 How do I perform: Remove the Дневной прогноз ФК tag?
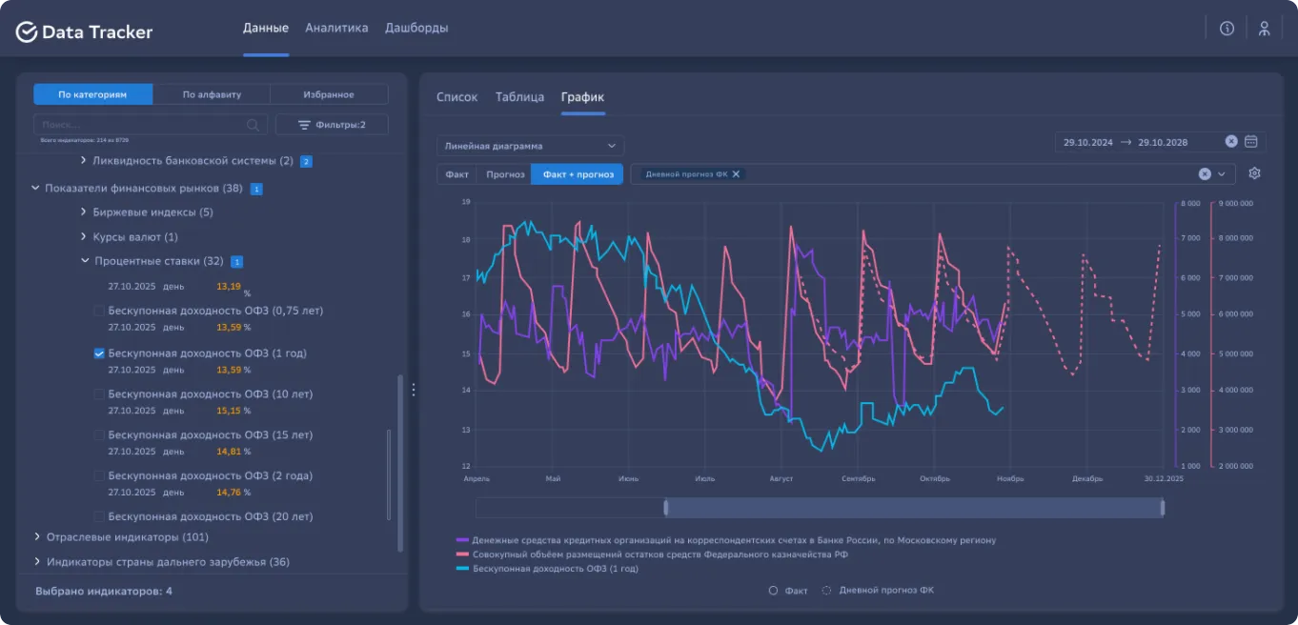[736, 174]
